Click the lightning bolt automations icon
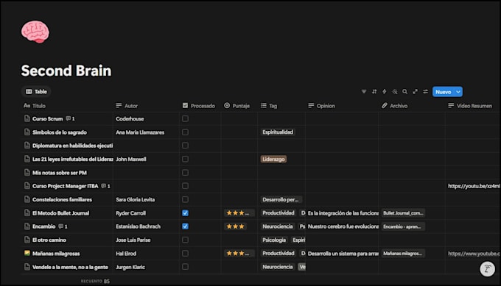501x286 pixels. [x=385, y=92]
